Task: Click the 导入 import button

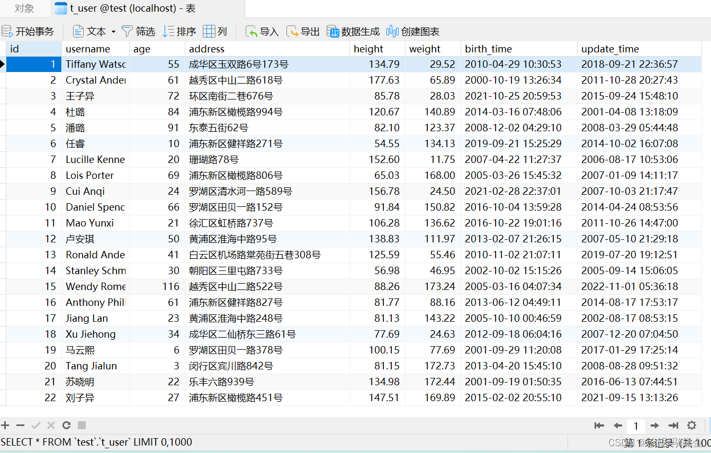Action: tap(262, 32)
